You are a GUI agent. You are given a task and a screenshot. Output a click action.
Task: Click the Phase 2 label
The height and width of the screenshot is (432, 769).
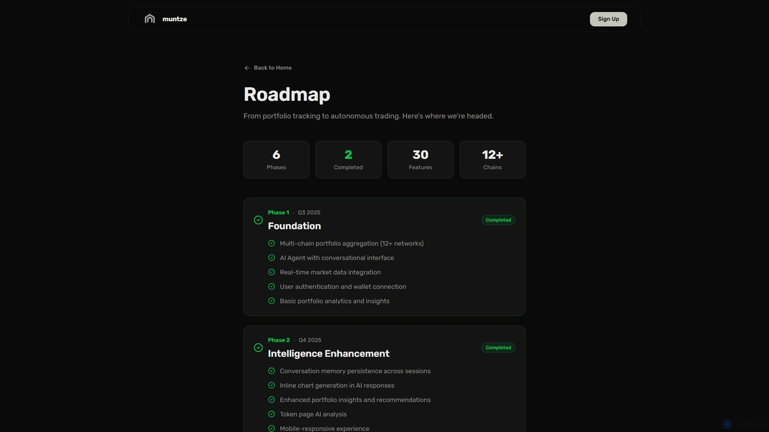[x=279, y=340]
